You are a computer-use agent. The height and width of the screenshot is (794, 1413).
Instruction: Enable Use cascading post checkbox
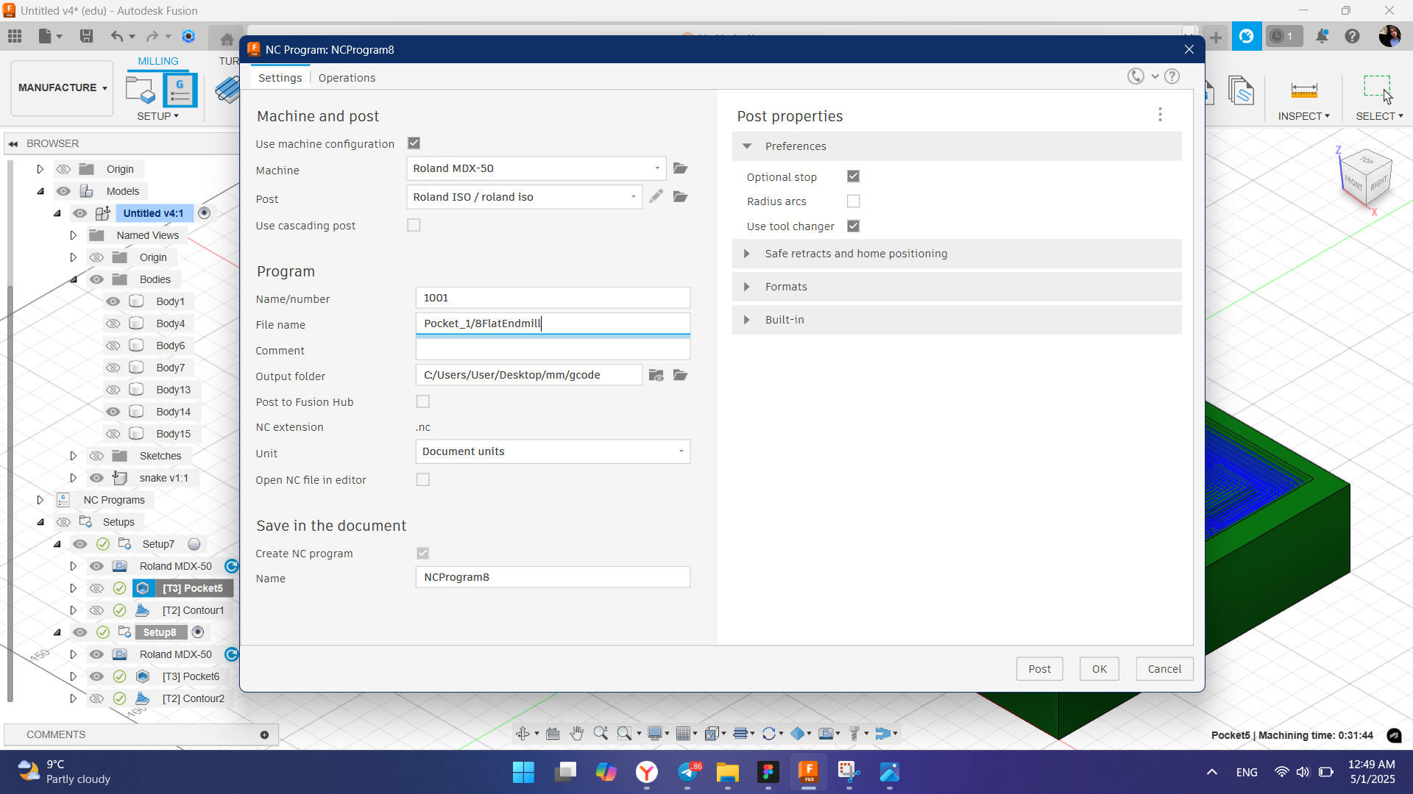click(414, 225)
